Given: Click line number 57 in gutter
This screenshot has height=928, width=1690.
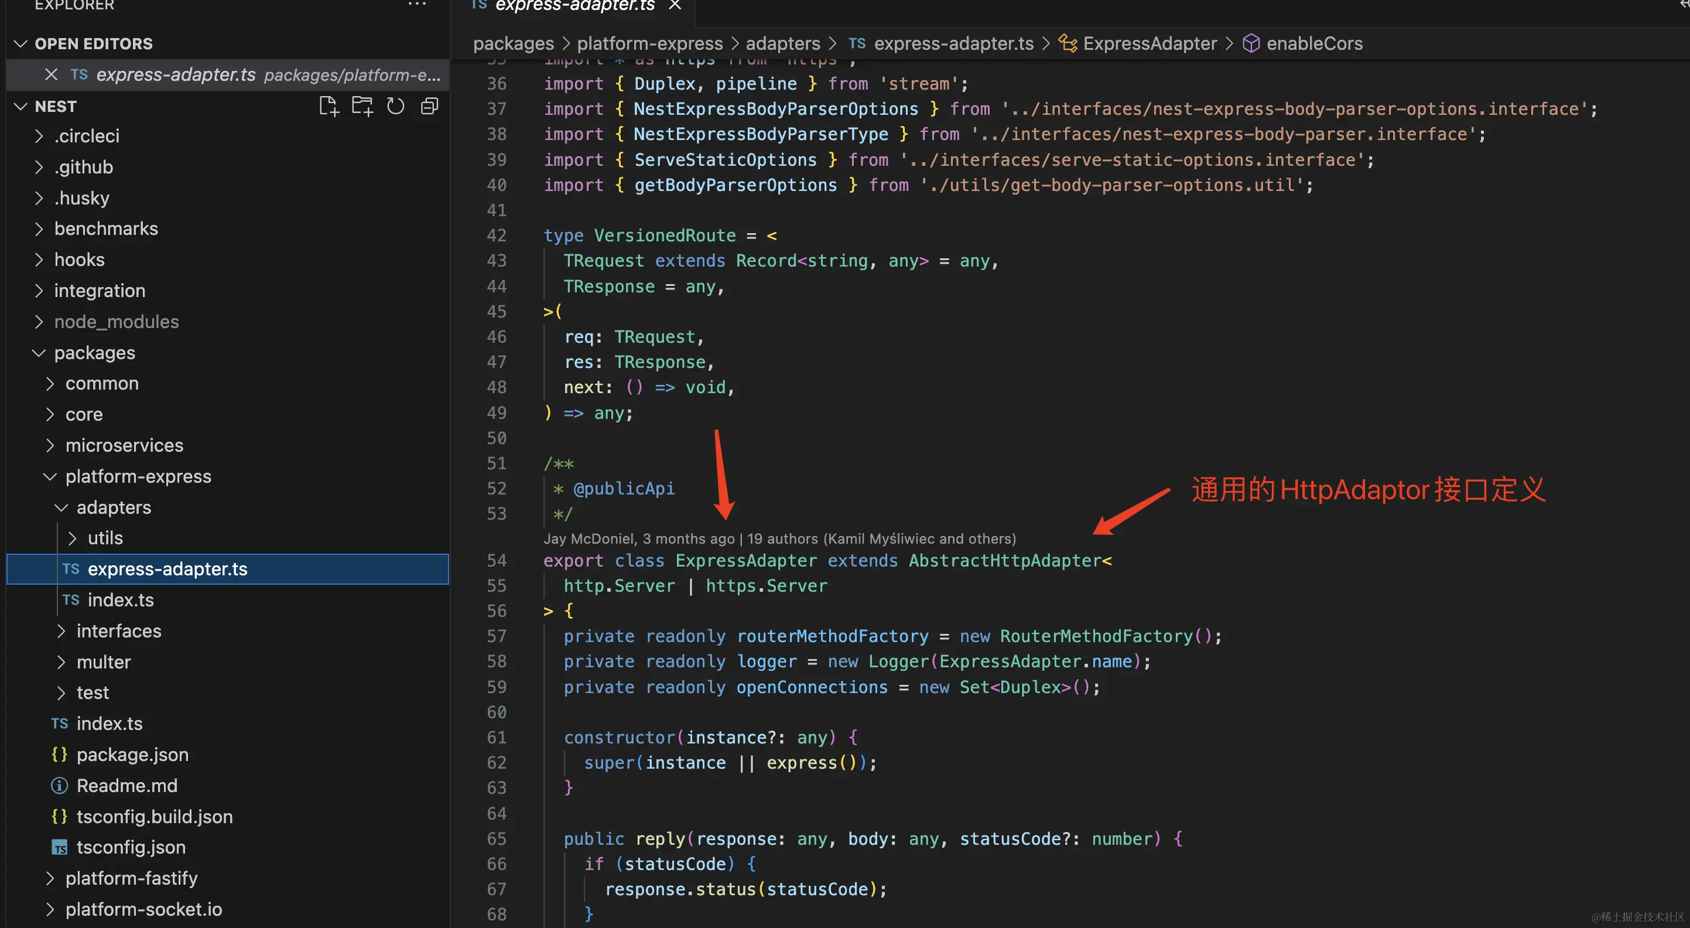Looking at the screenshot, I should (497, 637).
